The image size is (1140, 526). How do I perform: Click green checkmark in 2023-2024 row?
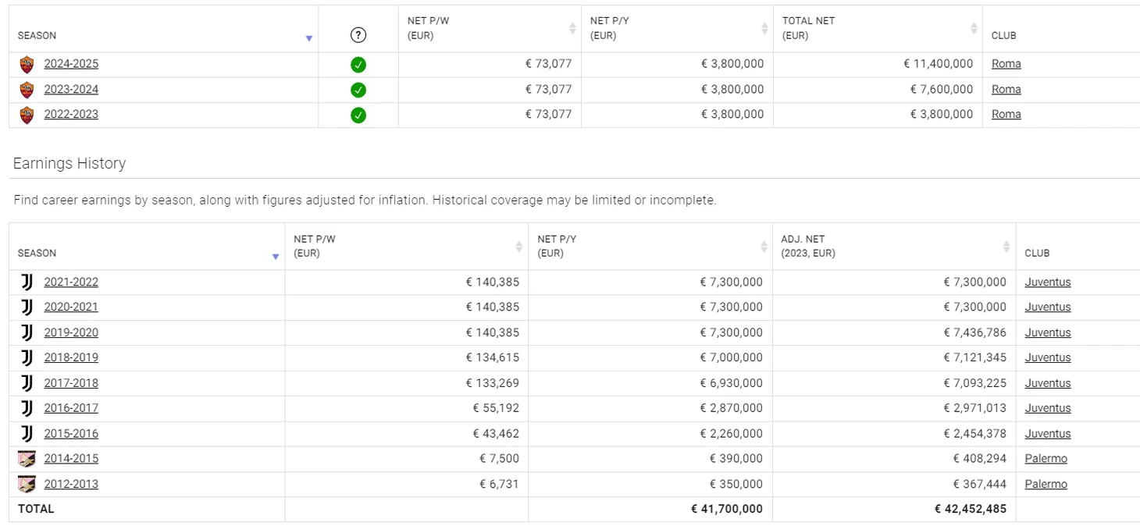click(x=358, y=90)
